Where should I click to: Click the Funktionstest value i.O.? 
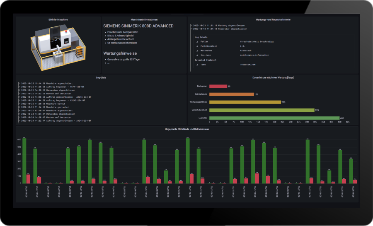coord(242,46)
